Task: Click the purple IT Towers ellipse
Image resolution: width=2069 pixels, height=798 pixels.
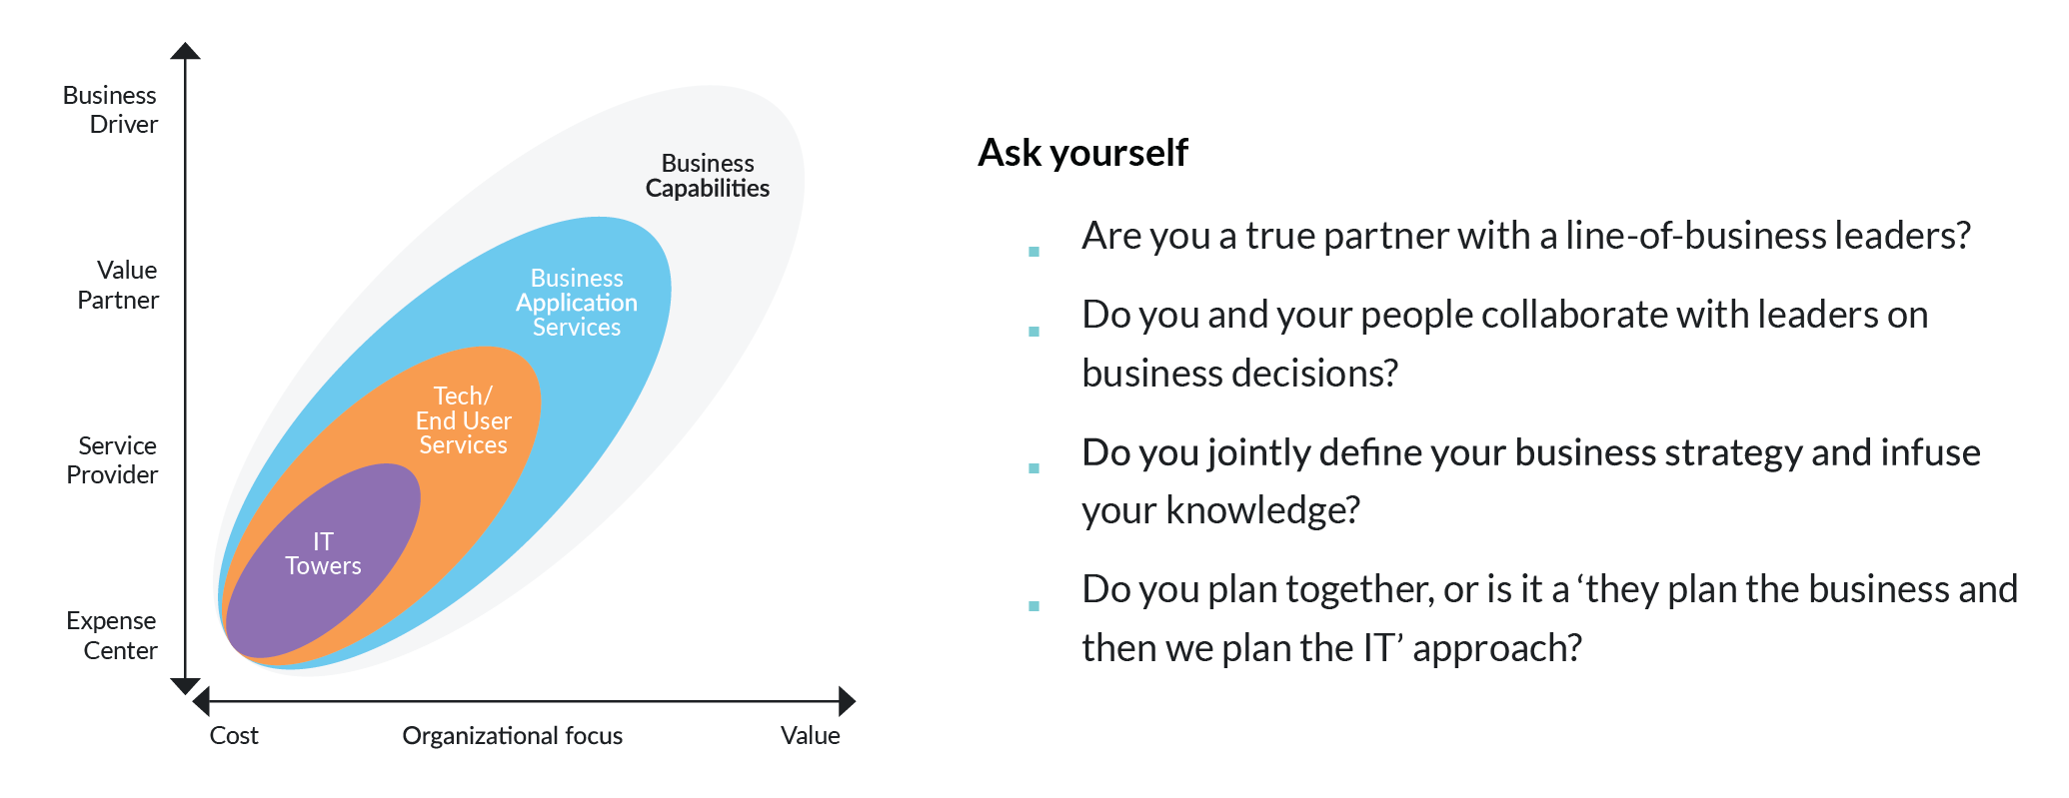Action: coord(322,561)
